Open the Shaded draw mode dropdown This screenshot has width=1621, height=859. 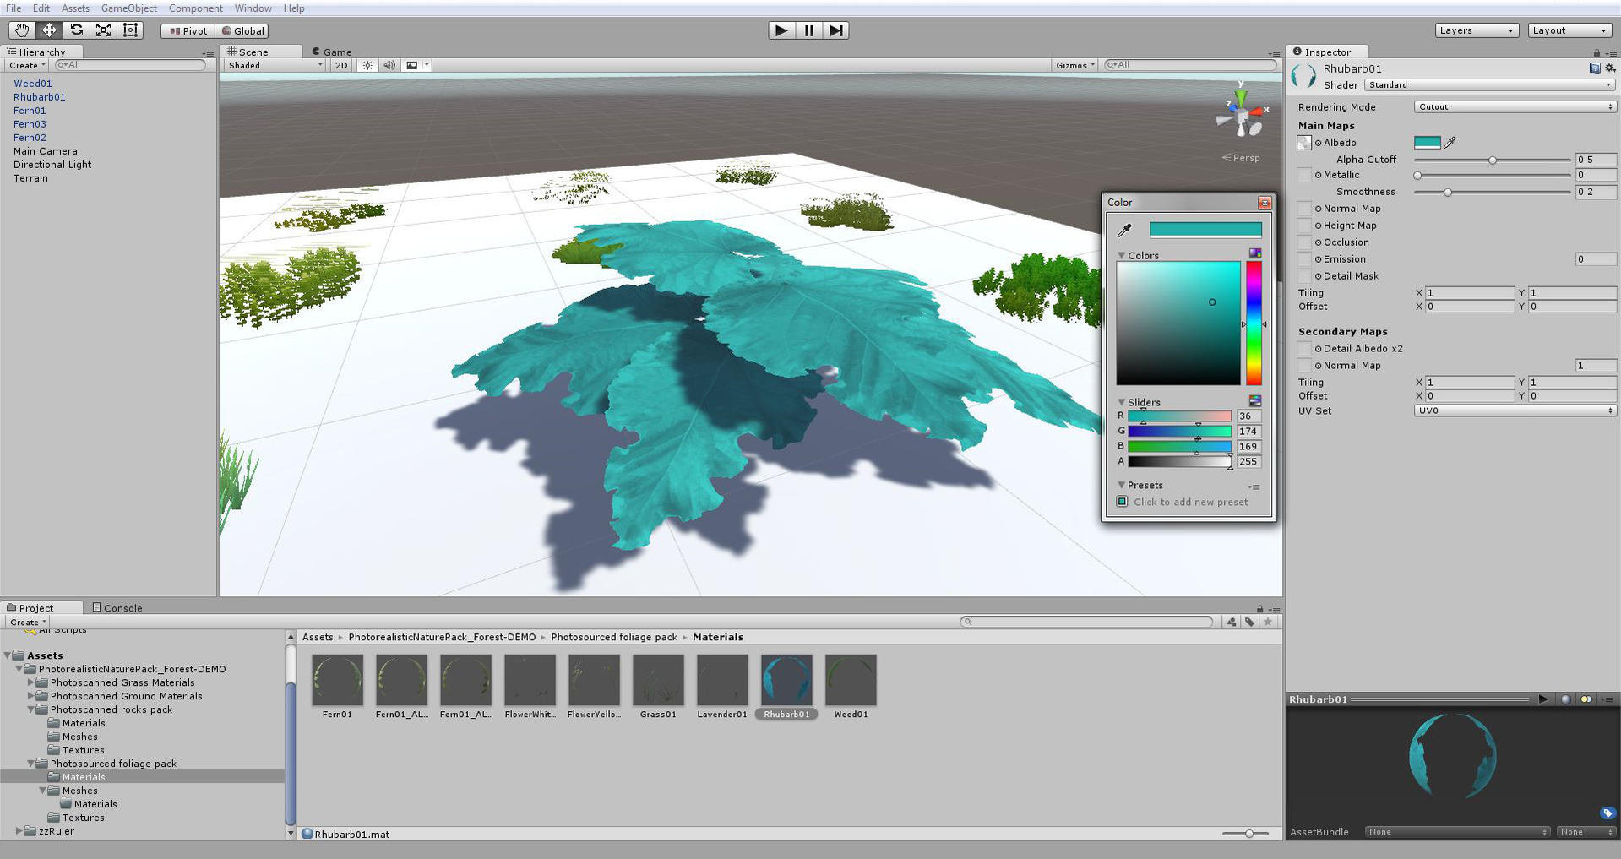[x=275, y=65]
